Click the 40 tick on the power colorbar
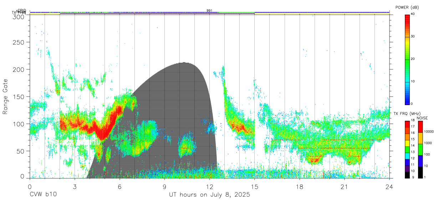The height and width of the screenshot is (202, 438). pos(413,14)
